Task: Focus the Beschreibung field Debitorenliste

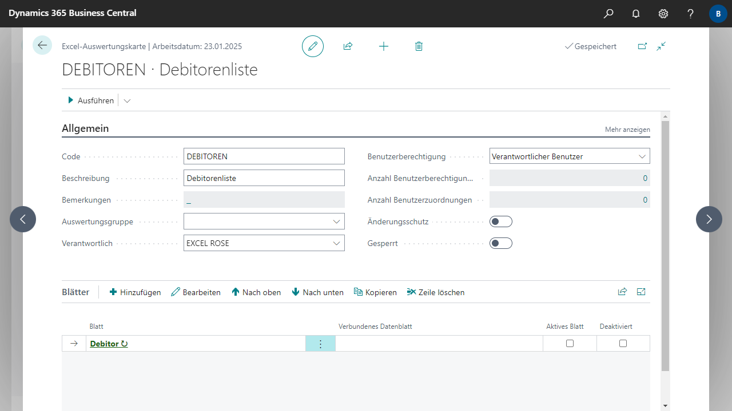Action: pyautogui.click(x=264, y=178)
